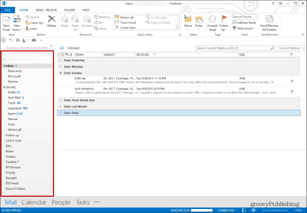Open the New Items menu

coord(17,23)
